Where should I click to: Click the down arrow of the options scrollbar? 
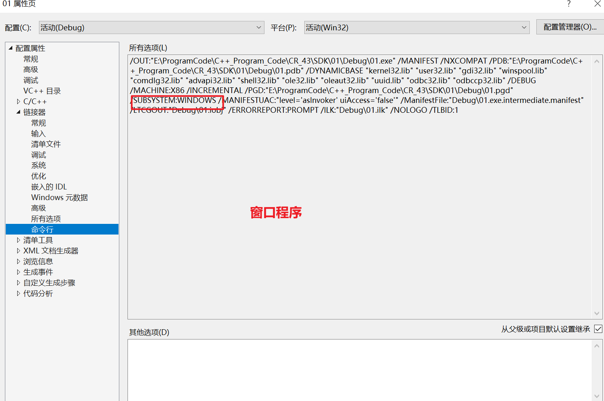point(597,313)
